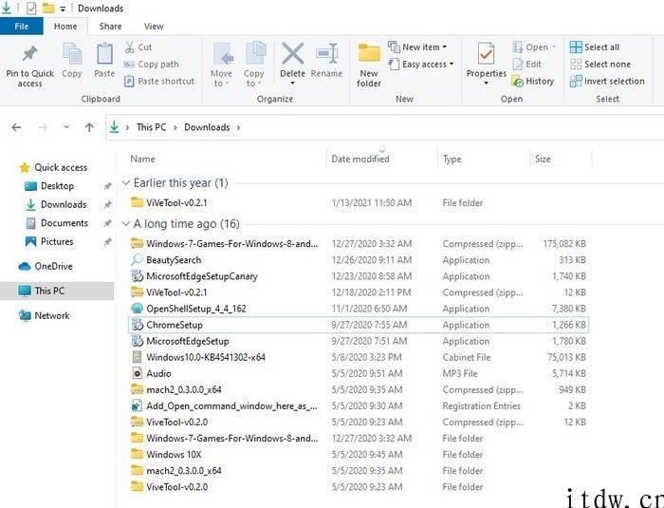The height and width of the screenshot is (508, 664).
Task: Click Select all
Action: coord(595,47)
